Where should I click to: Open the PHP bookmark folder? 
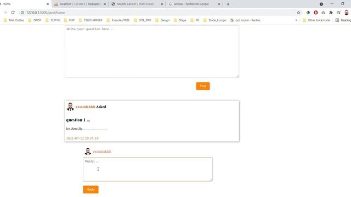[69, 20]
